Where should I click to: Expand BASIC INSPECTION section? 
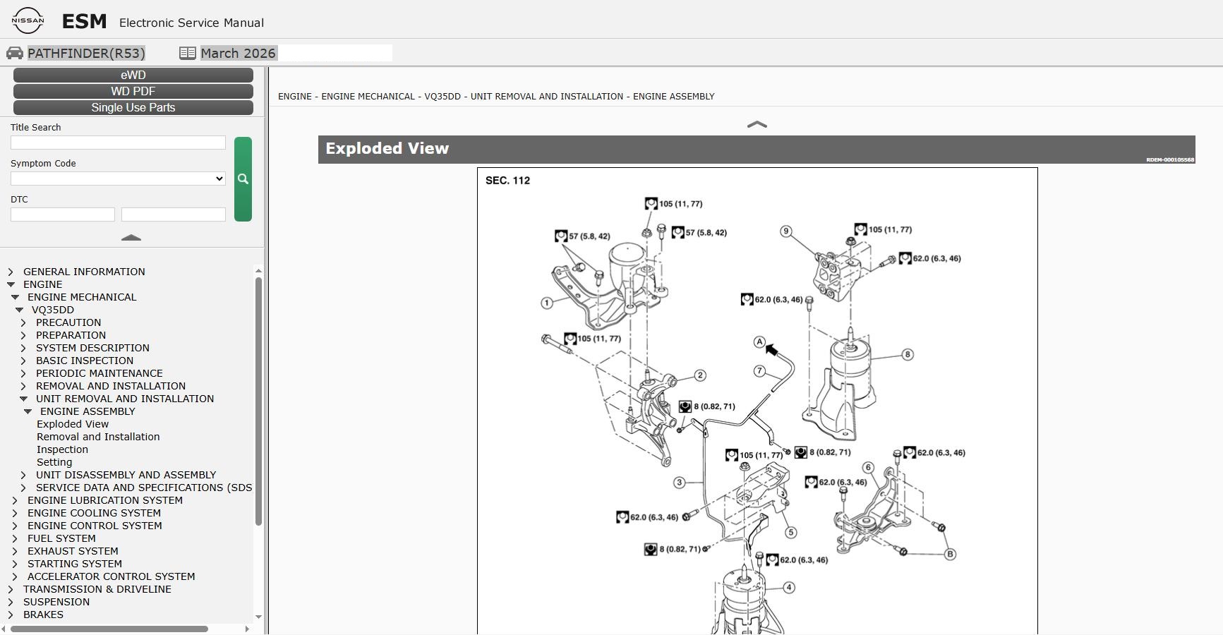tap(23, 361)
